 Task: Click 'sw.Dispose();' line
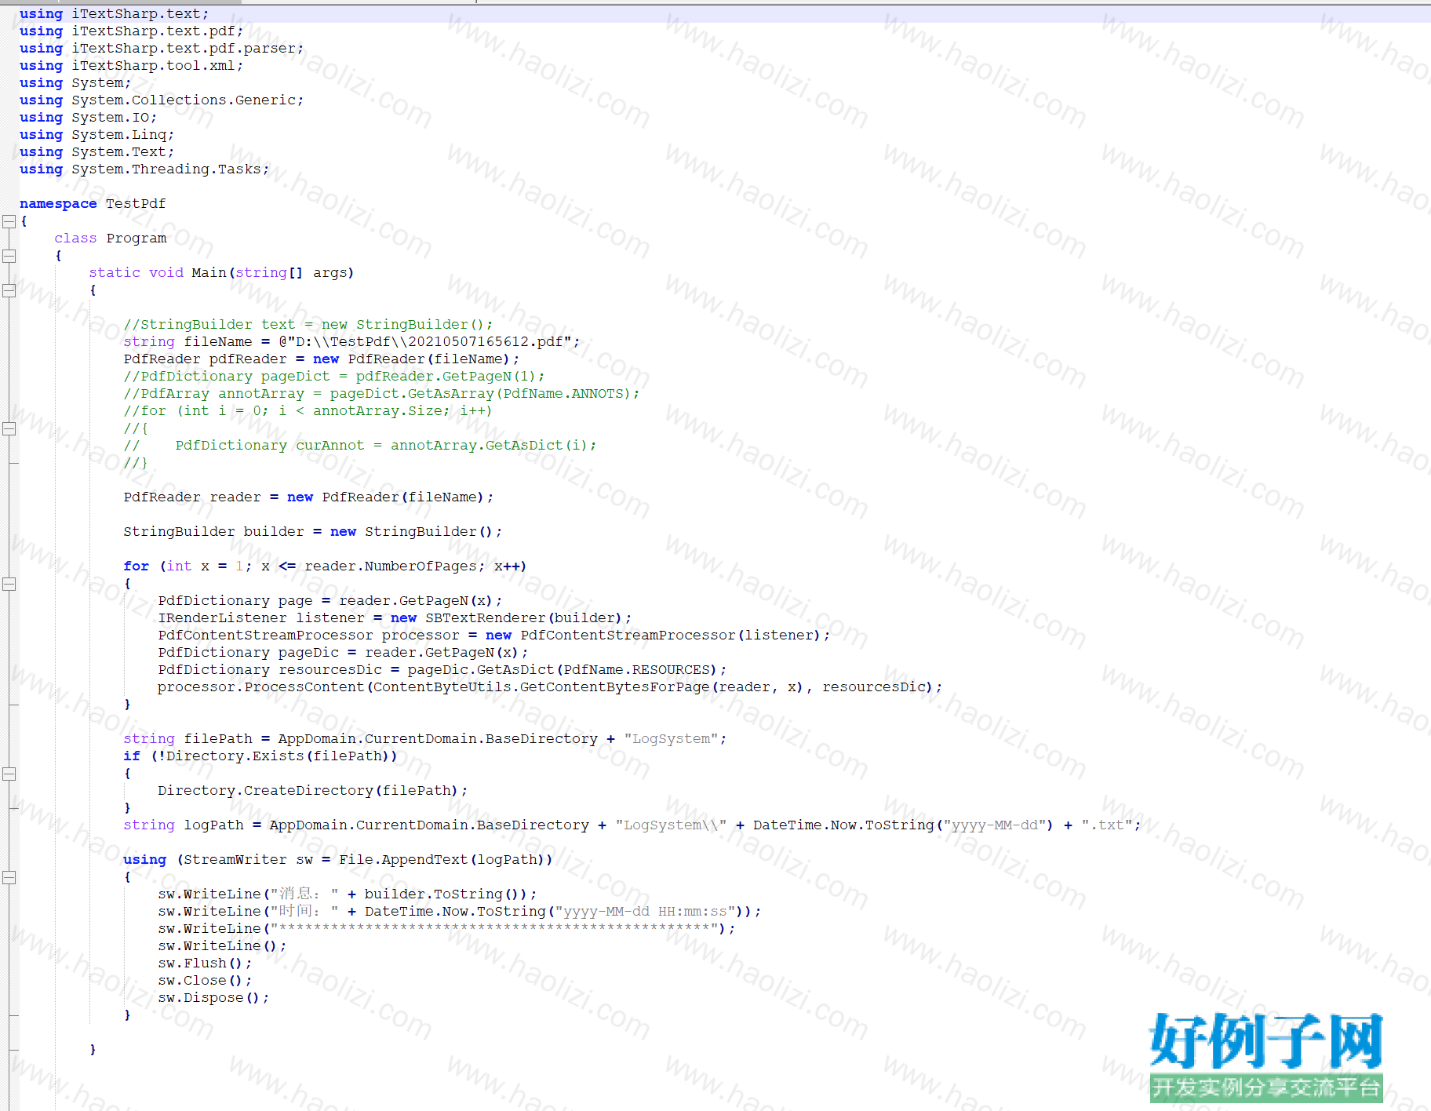[213, 998]
